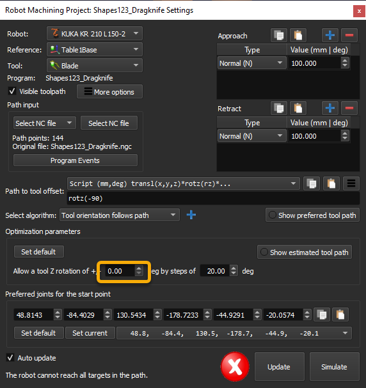Enable Show estimated tool path

[x=305, y=252]
